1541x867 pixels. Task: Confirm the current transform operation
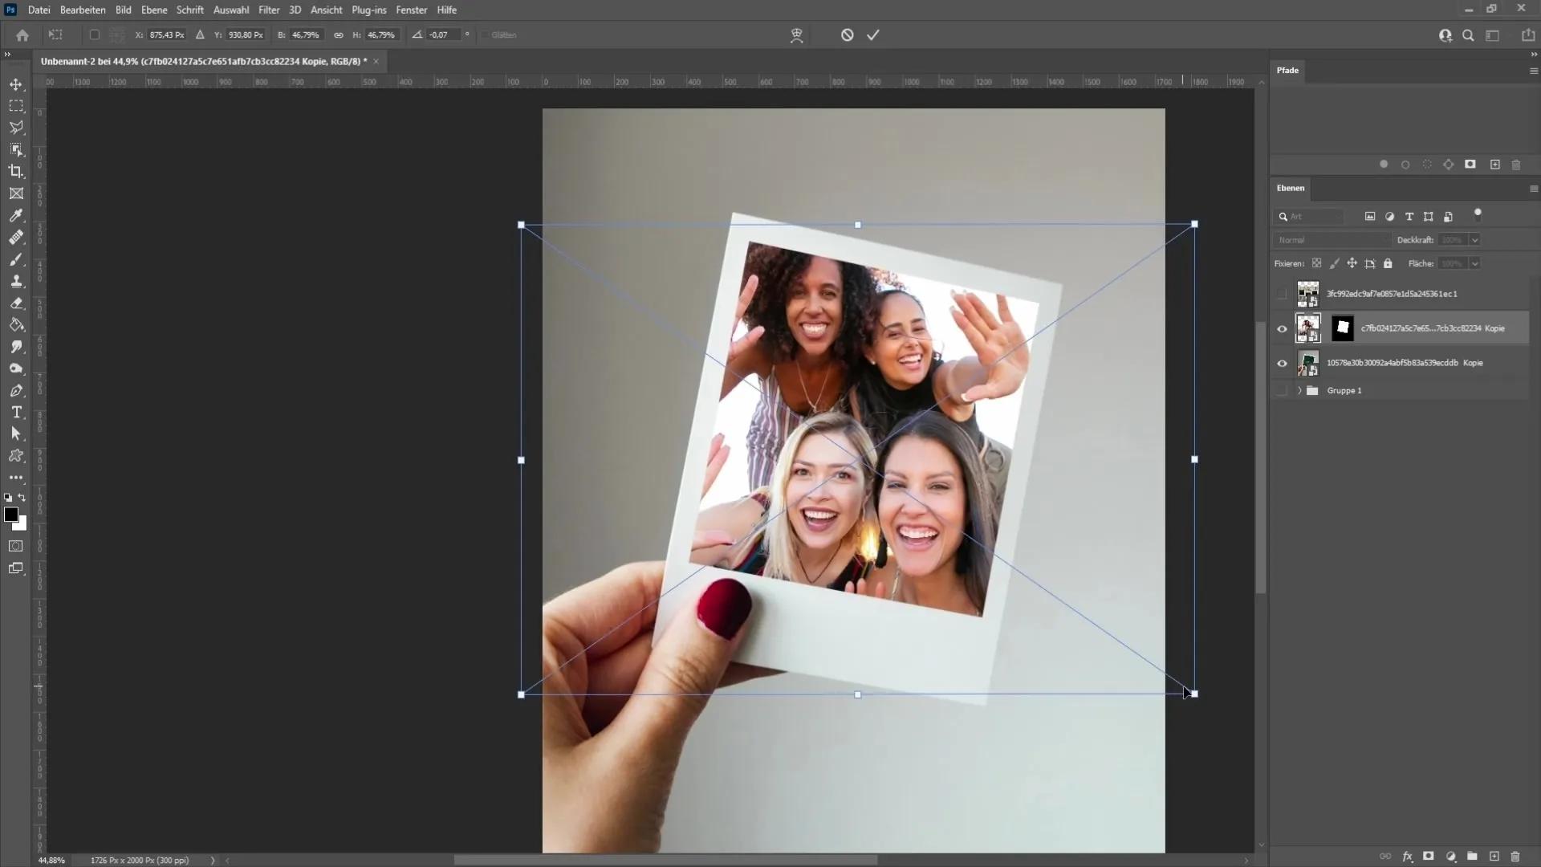coord(873,35)
